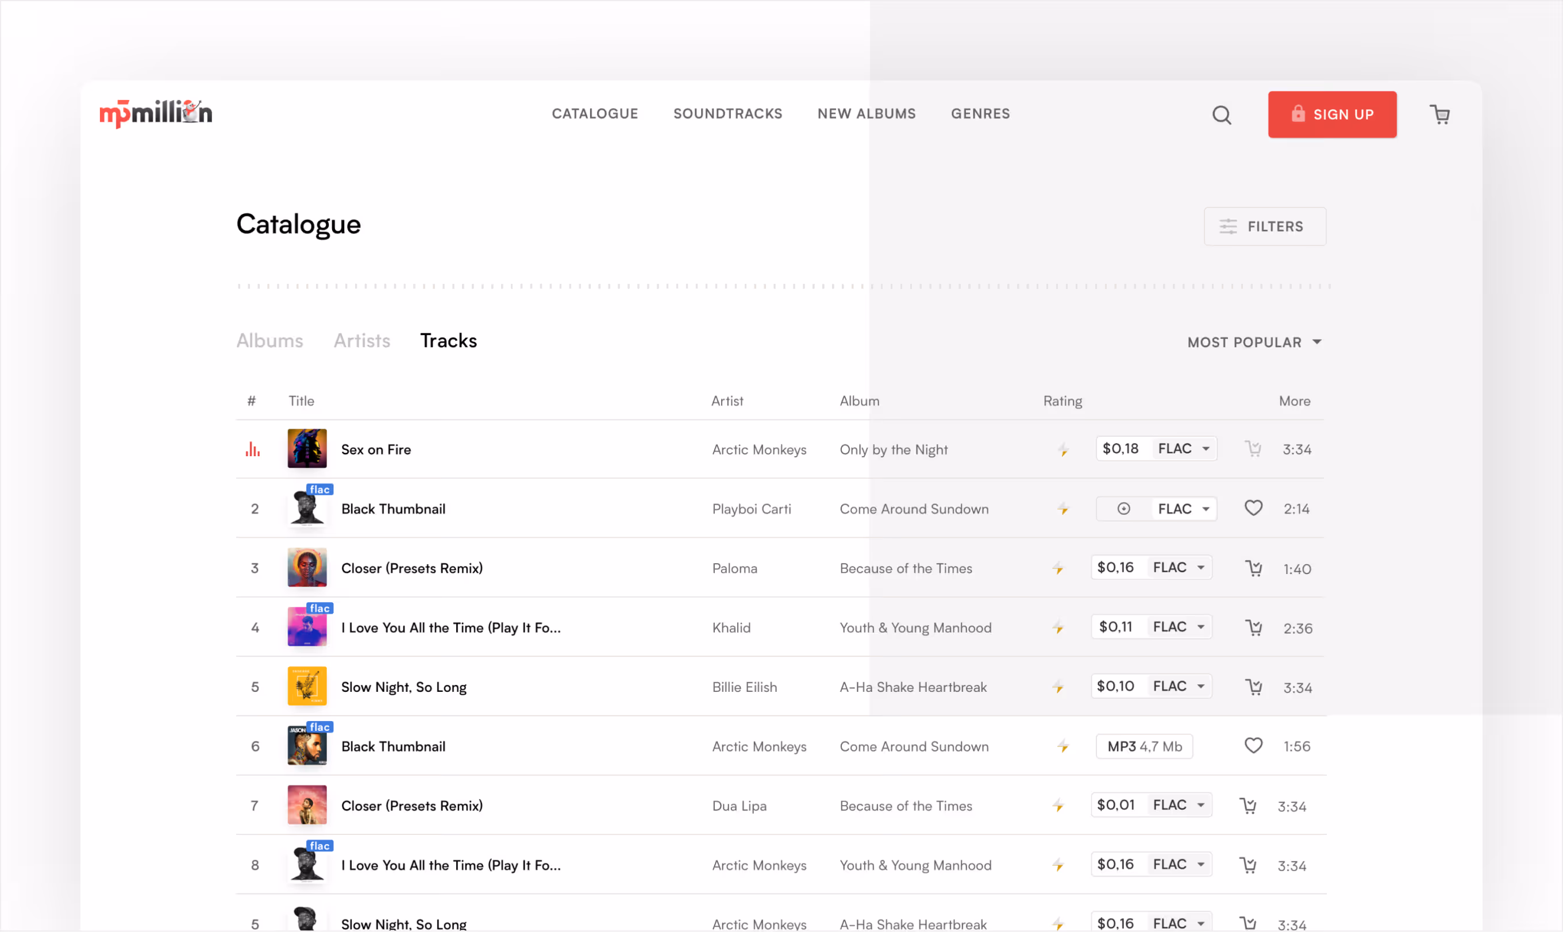This screenshot has height=932, width=1563.
Task: Click now-playing bars icon for Sex on Fire
Action: [252, 450]
